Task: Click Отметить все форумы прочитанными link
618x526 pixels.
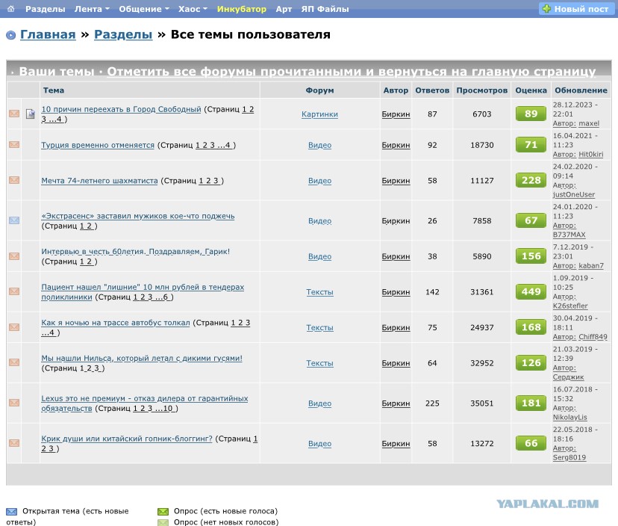Action: tap(352, 72)
